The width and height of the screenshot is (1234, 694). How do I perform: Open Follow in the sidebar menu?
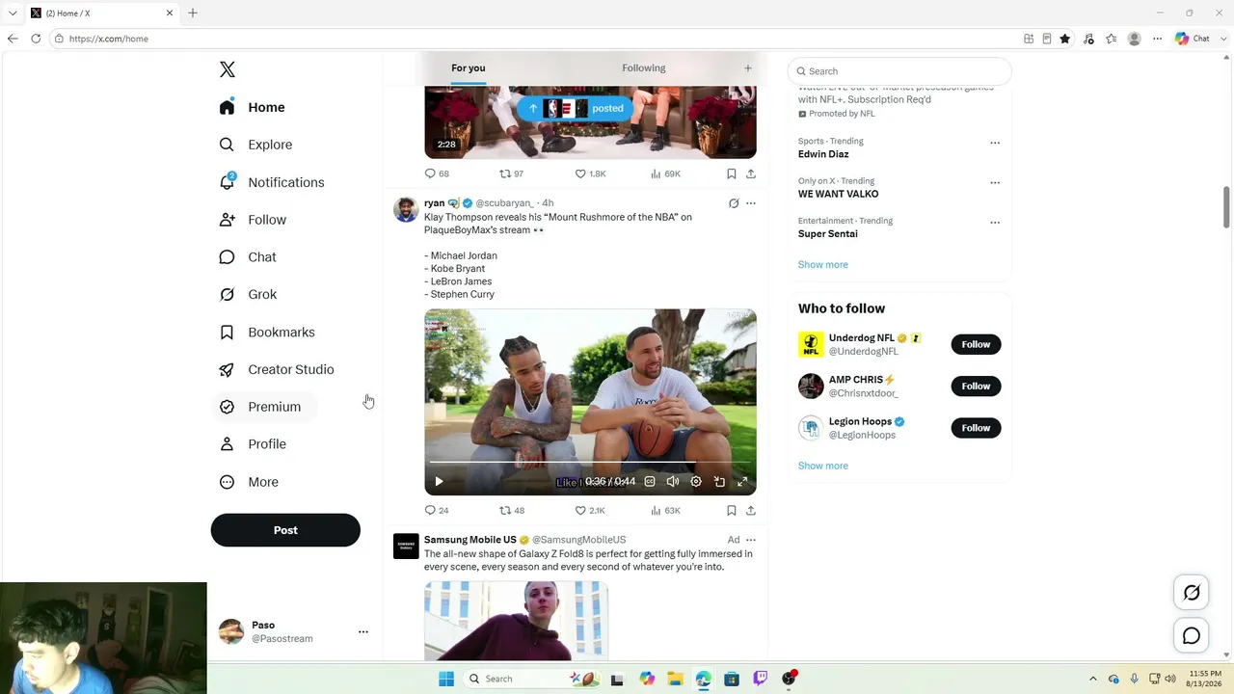click(x=253, y=220)
